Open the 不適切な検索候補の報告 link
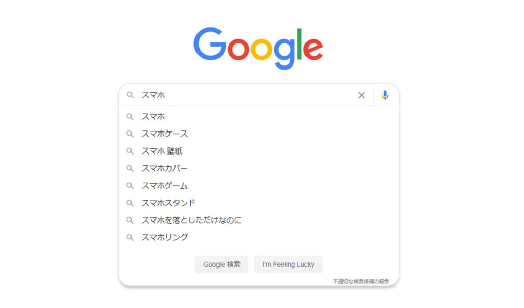The image size is (524, 308). coord(361,281)
